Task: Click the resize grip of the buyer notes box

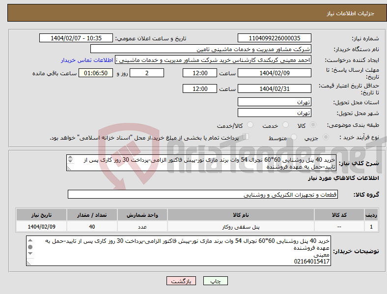Action: click(28, 264)
